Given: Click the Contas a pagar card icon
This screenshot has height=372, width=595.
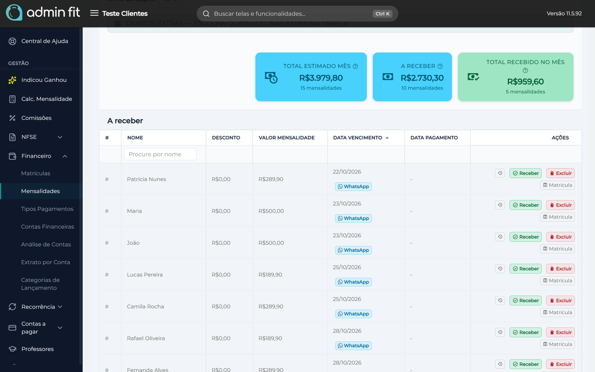Looking at the screenshot, I should pos(12,328).
